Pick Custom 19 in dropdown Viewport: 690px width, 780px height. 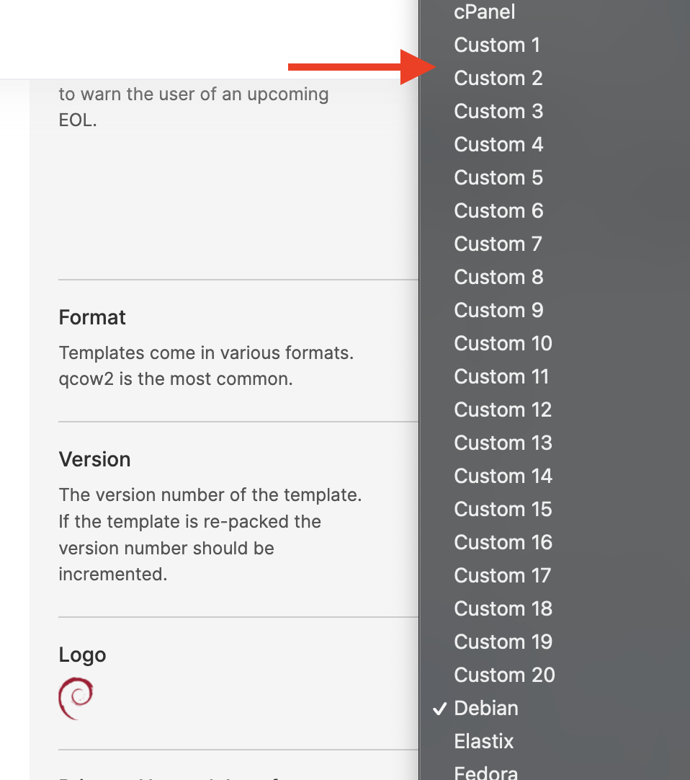(x=555, y=642)
